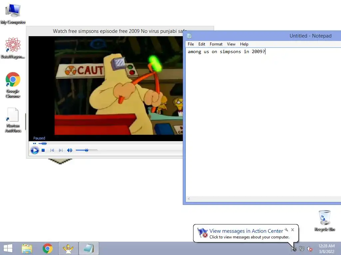Click the Action Center flag tray icon
The height and width of the screenshot is (255, 341).
[x=294, y=249]
